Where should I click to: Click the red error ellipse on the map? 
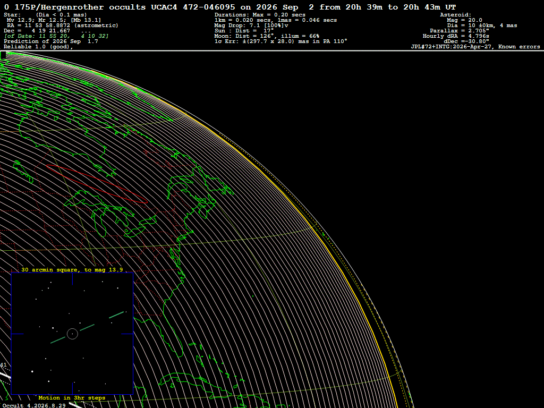click(x=97, y=183)
